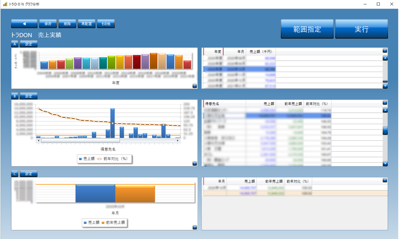The image size is (399, 239).
Task: Click chart B scrollbar right arrow
Action: [178, 141]
